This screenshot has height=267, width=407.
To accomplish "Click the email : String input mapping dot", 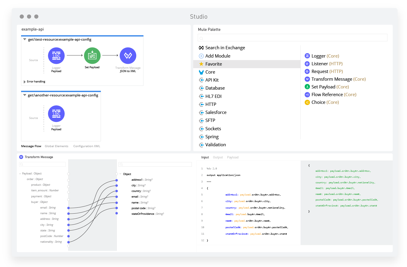I will [69, 208].
